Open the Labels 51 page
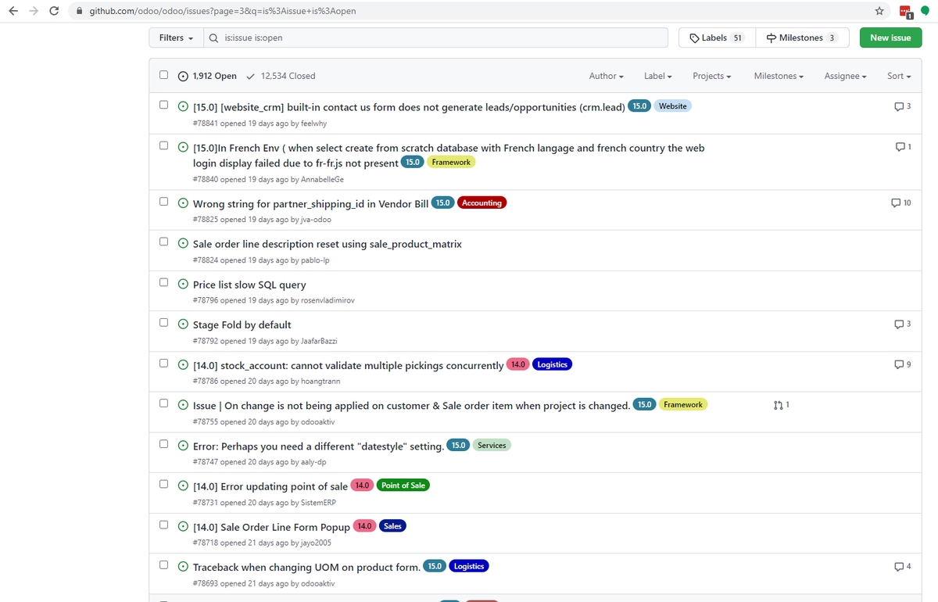 coord(717,38)
